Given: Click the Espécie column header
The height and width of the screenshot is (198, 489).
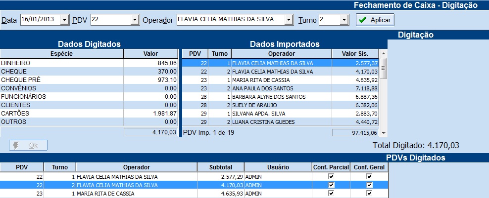Looking at the screenshot, I should 62,53.
